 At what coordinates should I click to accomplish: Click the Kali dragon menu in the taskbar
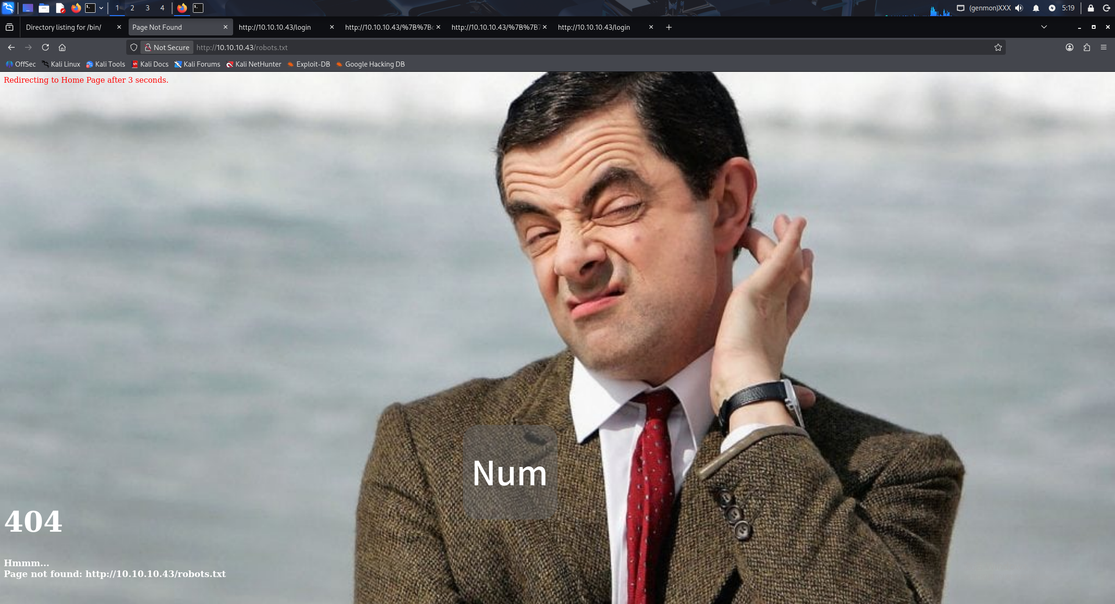8,8
